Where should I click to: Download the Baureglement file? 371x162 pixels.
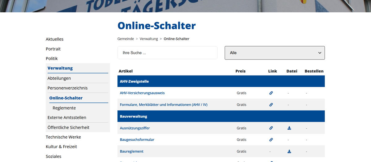tap(289, 152)
